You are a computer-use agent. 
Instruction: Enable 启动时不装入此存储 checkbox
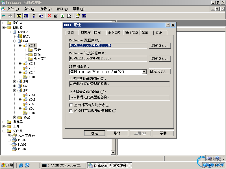tap(71, 105)
